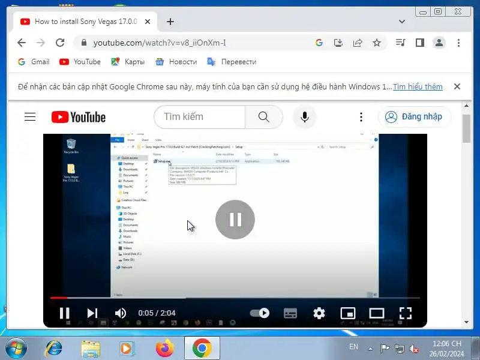The width and height of the screenshot is (480, 360).
Task: Launch Firefox from taskbar
Action: (x=164, y=349)
